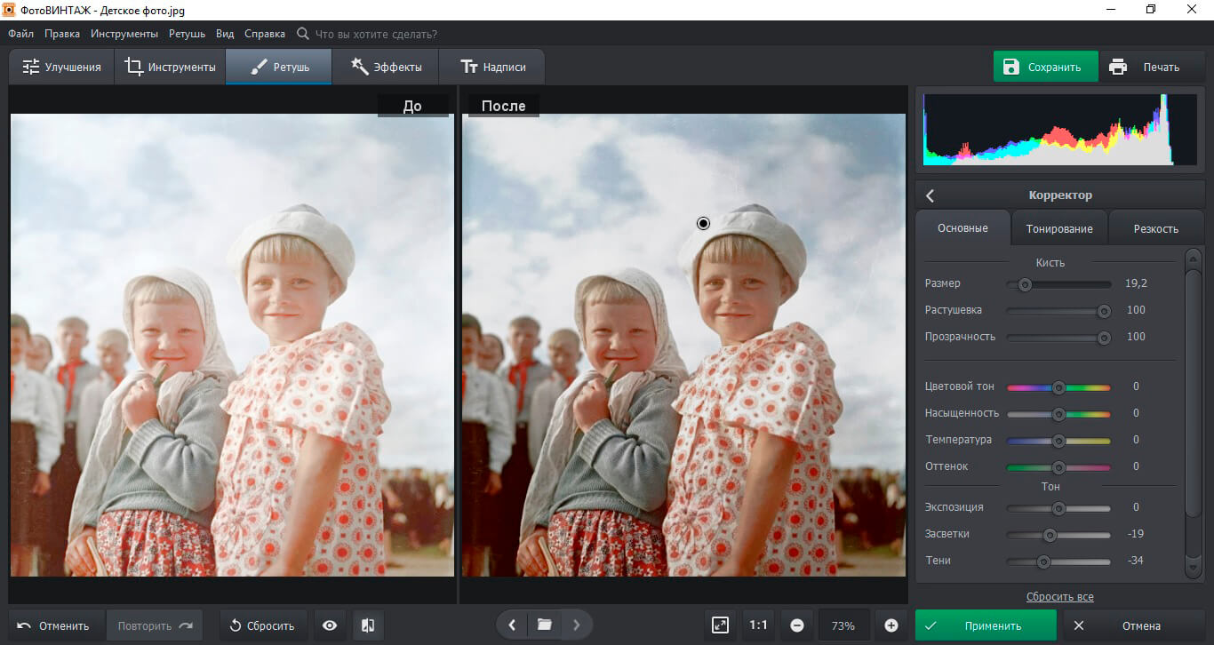The image size is (1214, 645).
Task: Click the zoom in plus icon
Action: click(x=891, y=625)
